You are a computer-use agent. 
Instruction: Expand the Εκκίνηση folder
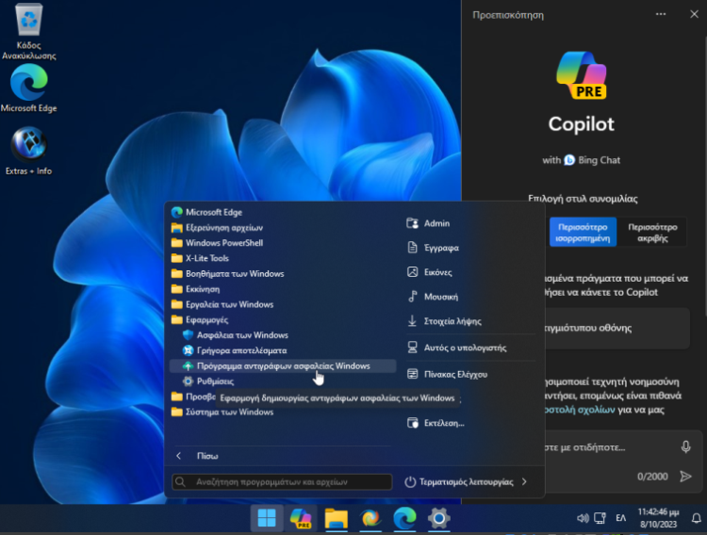coord(196,289)
